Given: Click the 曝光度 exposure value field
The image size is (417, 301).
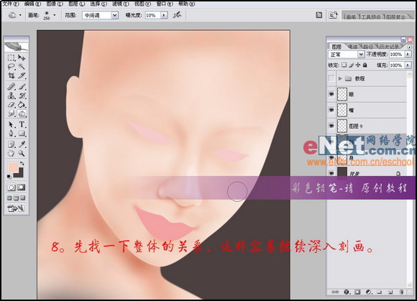Looking at the screenshot, I should (x=152, y=15).
